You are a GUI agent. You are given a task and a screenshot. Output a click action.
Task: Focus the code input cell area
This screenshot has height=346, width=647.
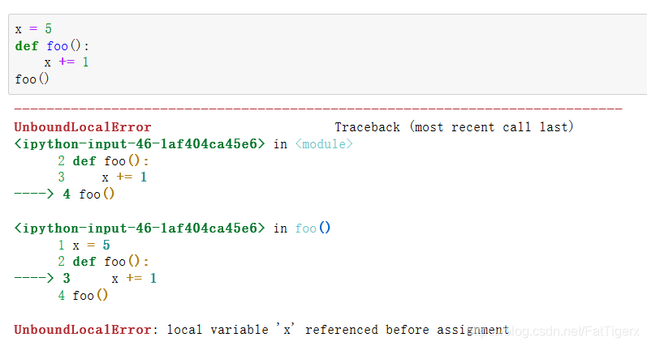coord(328,54)
